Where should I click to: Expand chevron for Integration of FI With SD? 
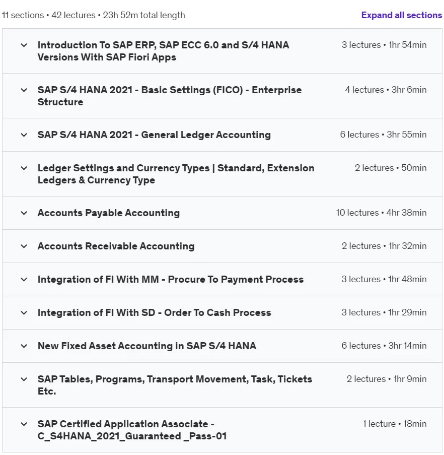[24, 313]
